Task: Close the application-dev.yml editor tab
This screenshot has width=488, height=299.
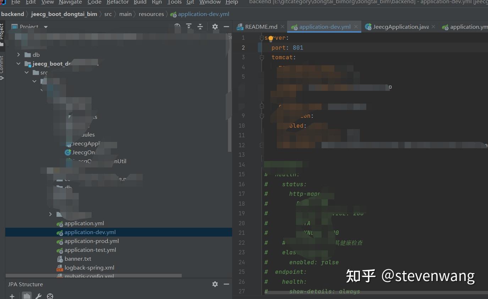Action: [356, 27]
